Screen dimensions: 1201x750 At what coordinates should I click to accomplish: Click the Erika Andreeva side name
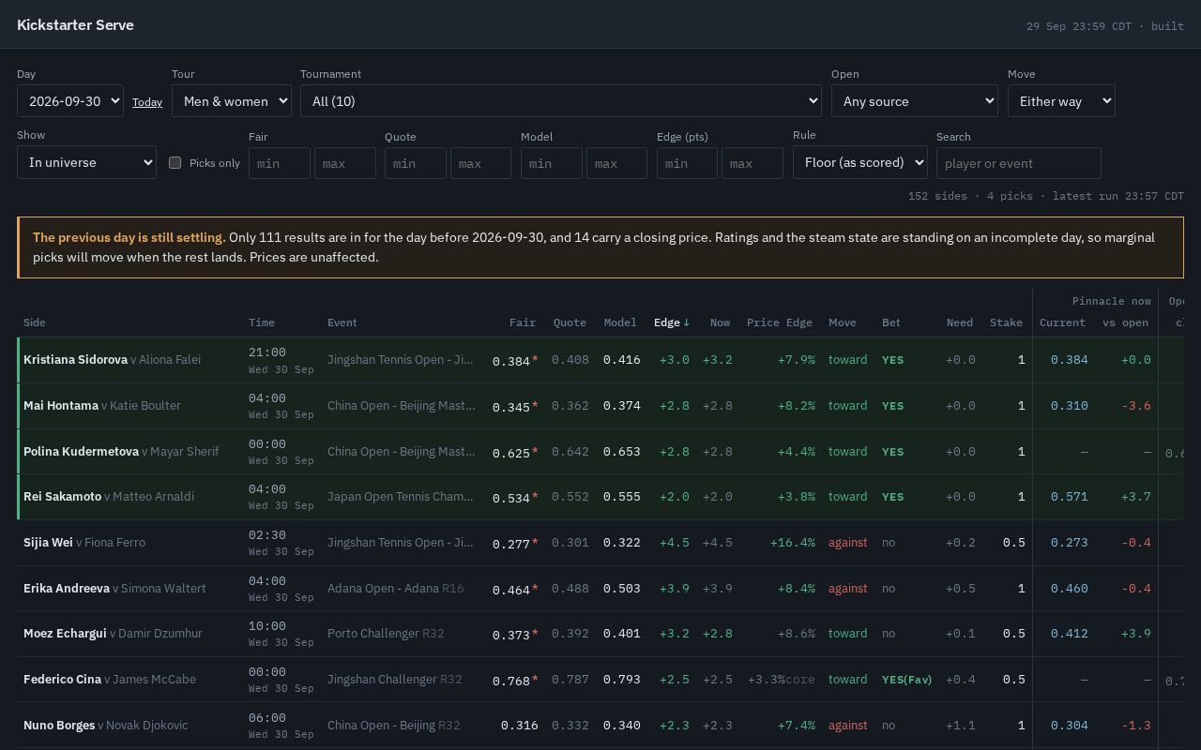[67, 589]
